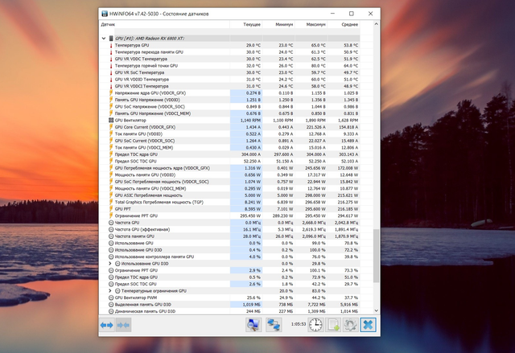
Task: Select GPU SoC Потребляемая мощность (VDDCR_SOC) row
Action: pos(229,182)
